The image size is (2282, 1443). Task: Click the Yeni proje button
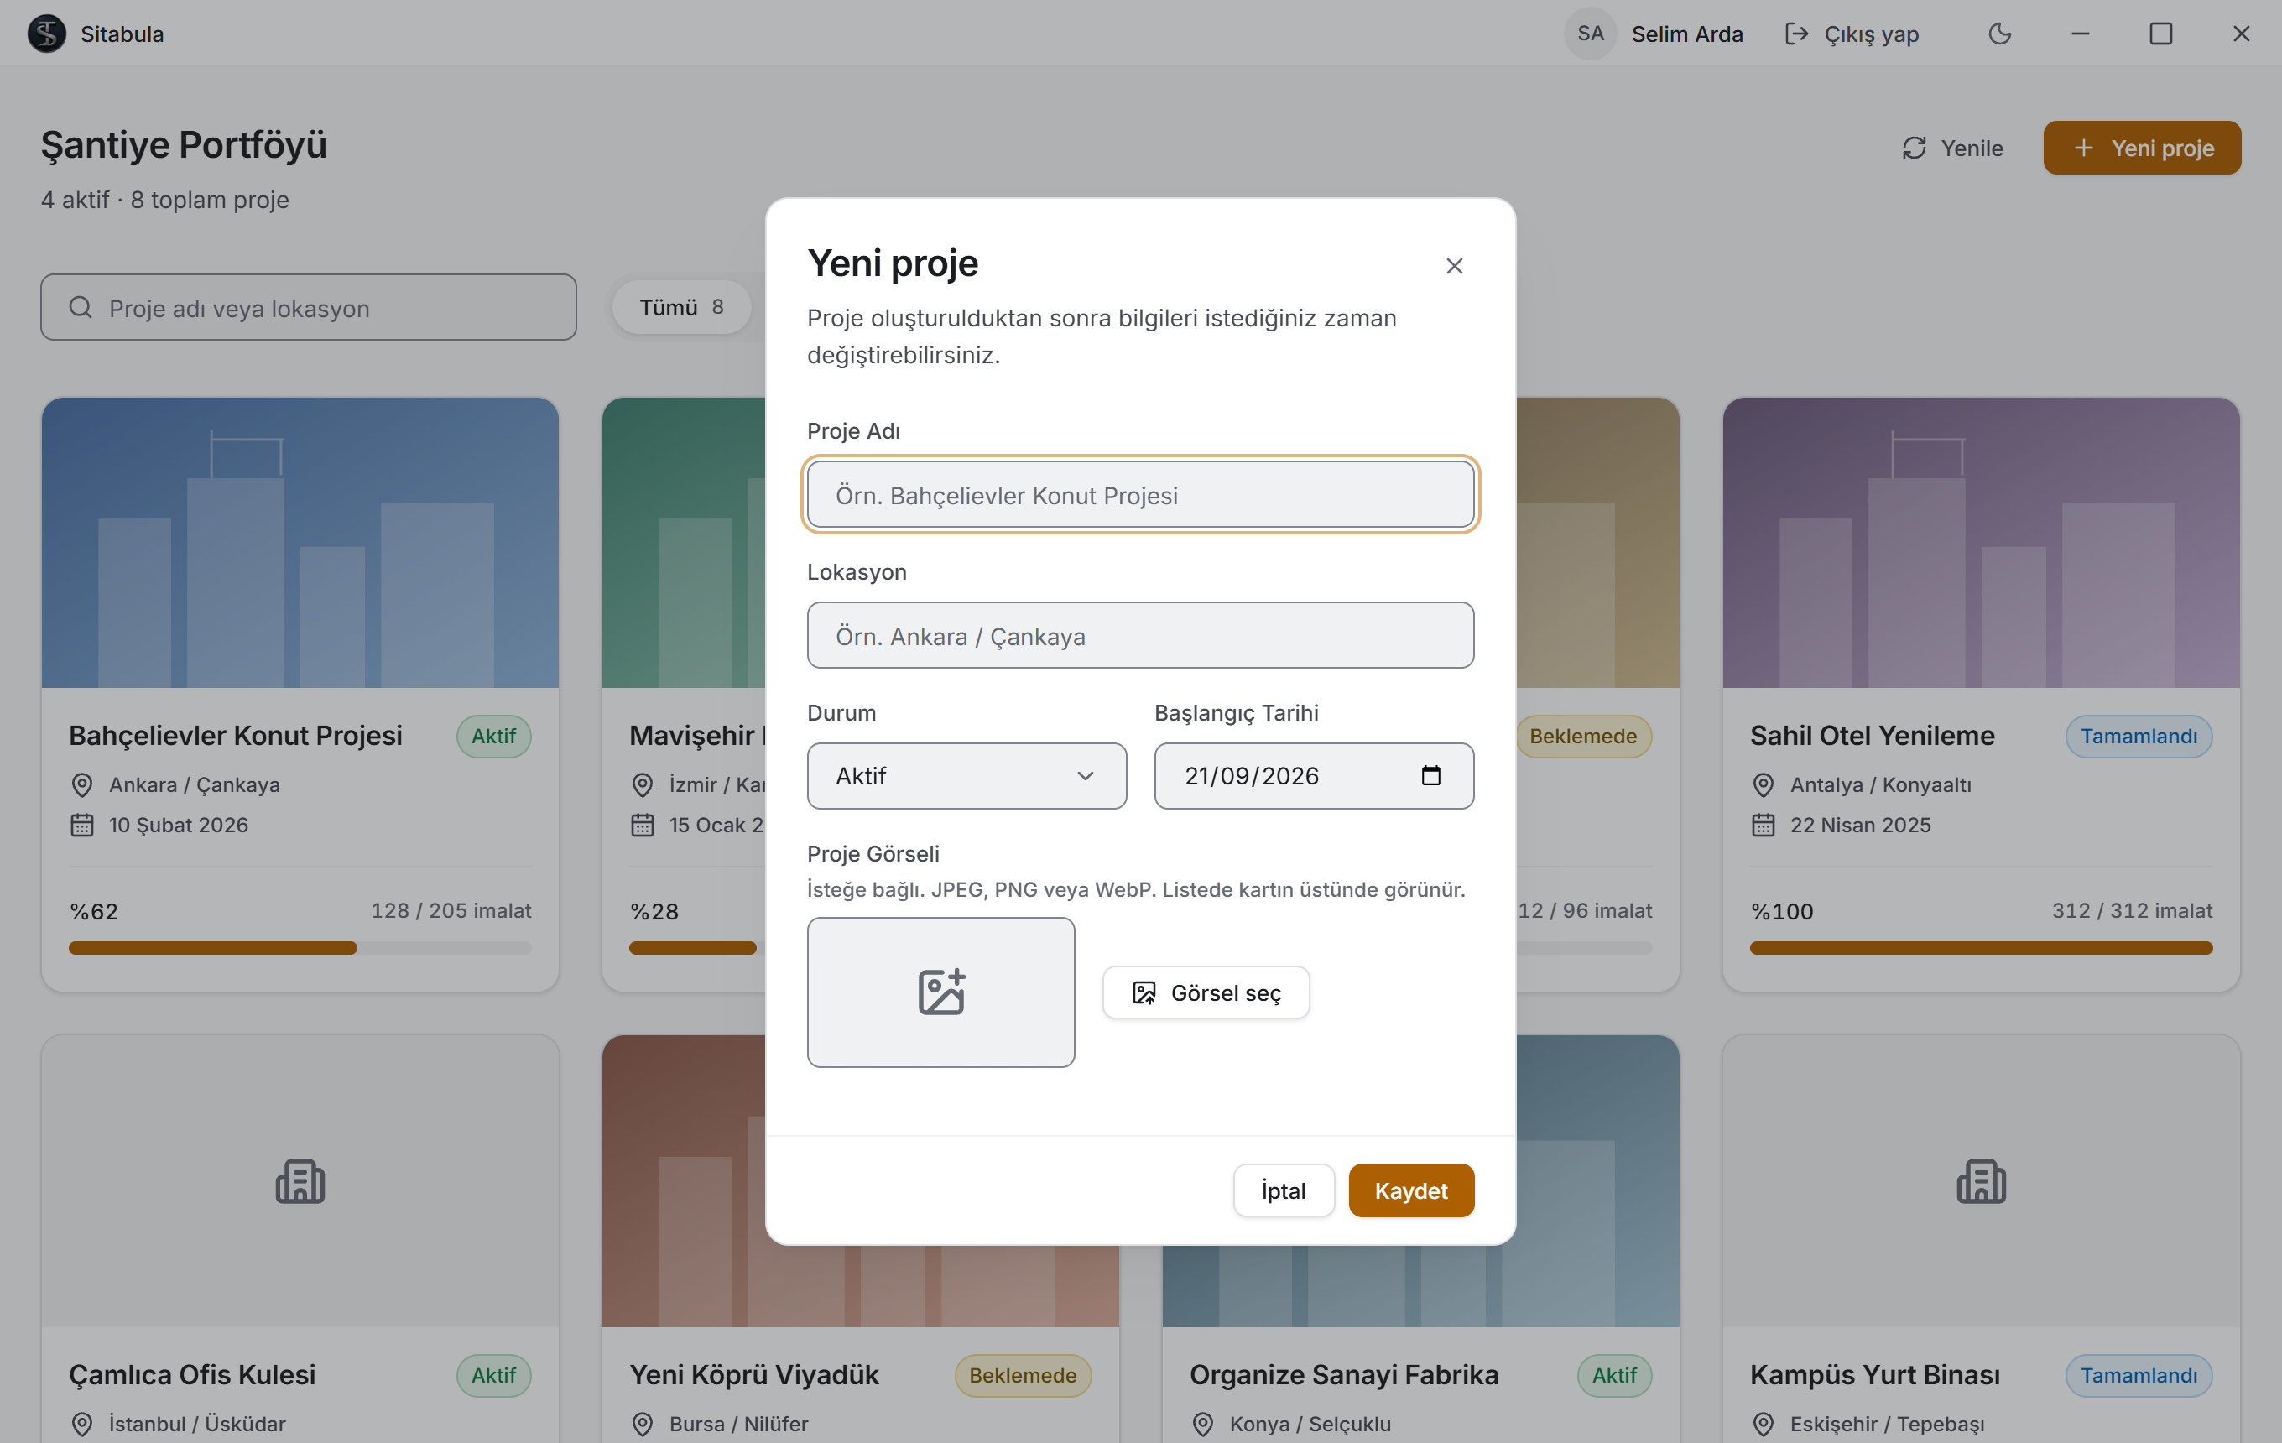2142,148
